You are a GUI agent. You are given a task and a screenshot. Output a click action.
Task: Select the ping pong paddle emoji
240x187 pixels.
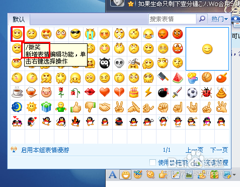click(x=221, y=78)
